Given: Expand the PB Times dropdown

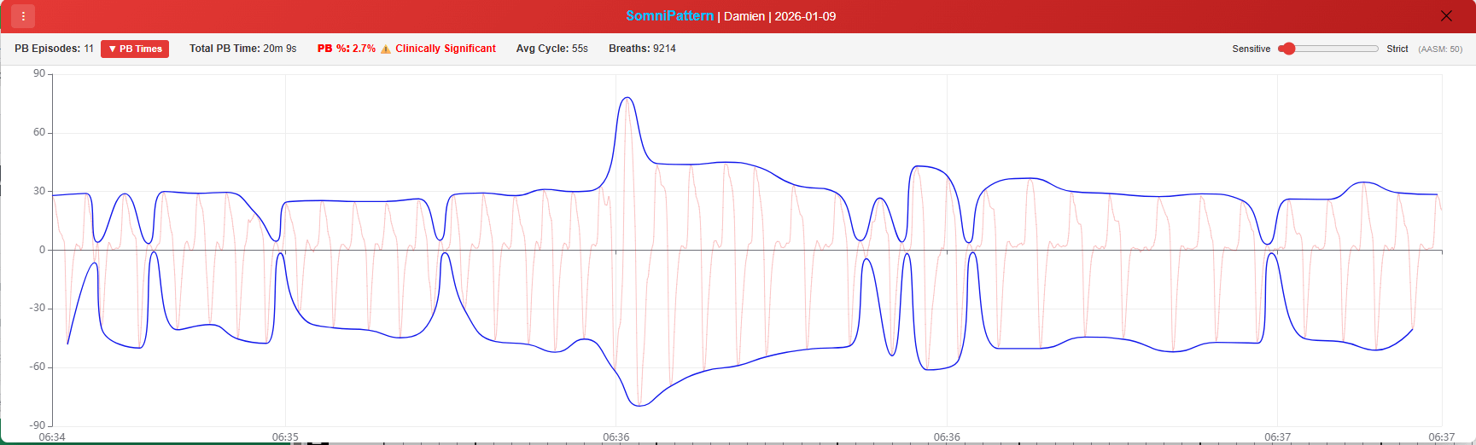Looking at the screenshot, I should (135, 49).
